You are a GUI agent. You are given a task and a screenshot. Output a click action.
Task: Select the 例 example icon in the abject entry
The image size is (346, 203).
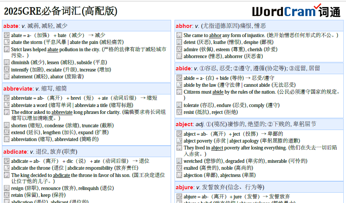pyautogui.click(x=179, y=148)
